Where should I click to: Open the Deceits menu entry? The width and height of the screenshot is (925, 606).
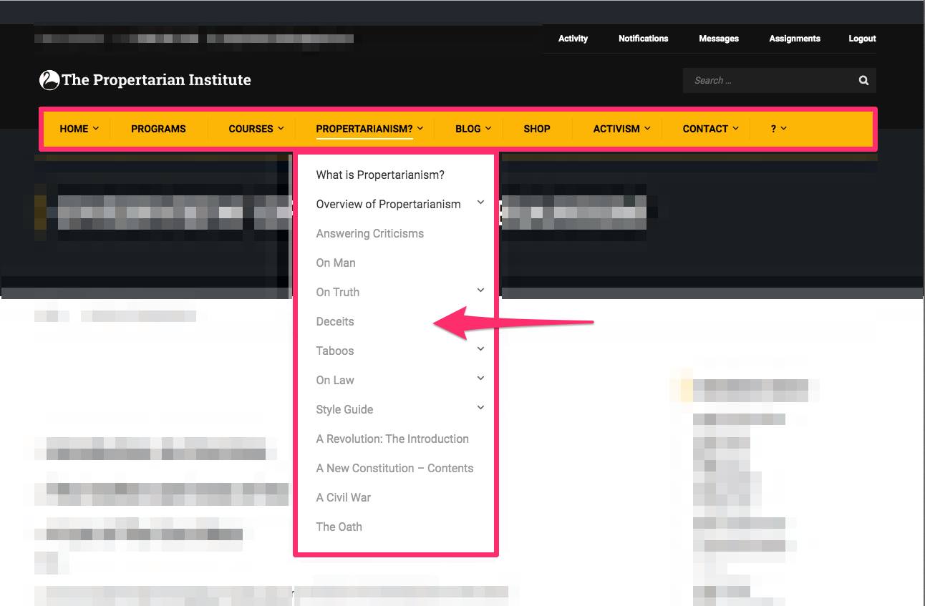tap(335, 321)
